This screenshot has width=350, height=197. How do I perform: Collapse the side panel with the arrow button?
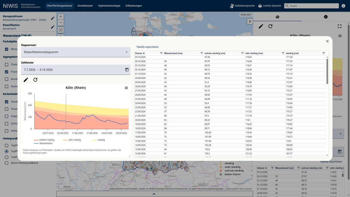click(250, 21)
